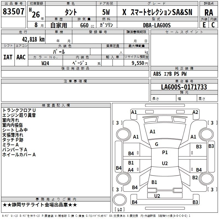
Task: Click the car name タント
Action: tap(71, 12)
